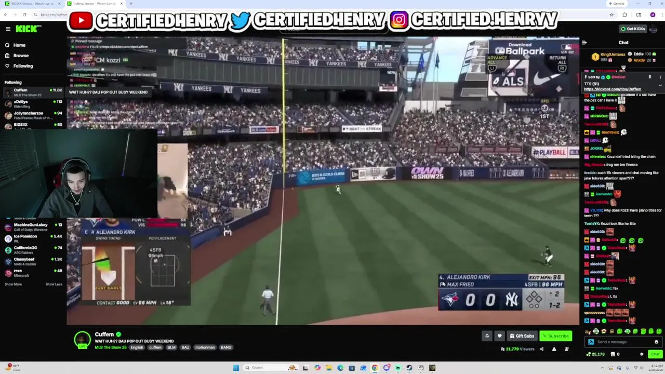Open BIGSIIX channel in Following list
This screenshot has height=374, width=665.
33,125
